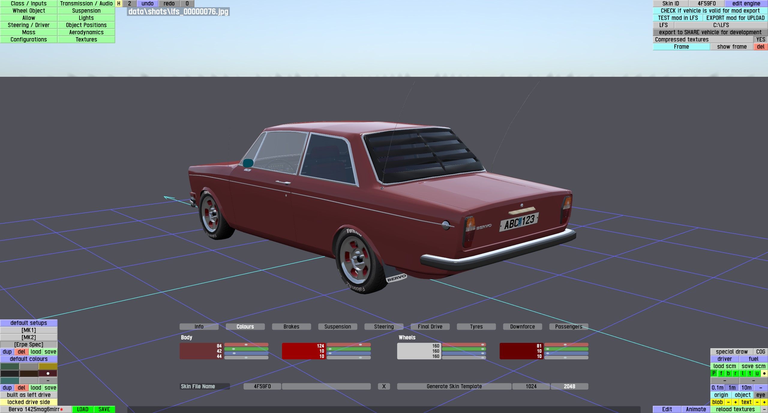This screenshot has width=768, height=413.
Task: Click the X next to skin file name
Action: 384,387
